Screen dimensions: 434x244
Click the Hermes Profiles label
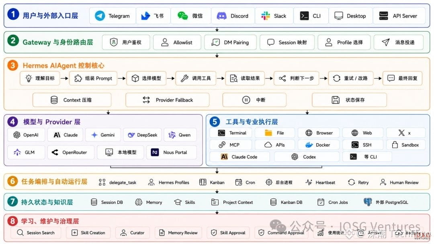174,182
